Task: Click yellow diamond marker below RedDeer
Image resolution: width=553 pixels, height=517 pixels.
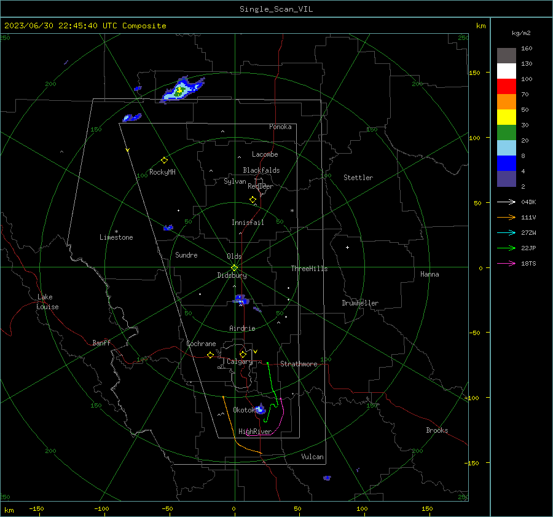Action: click(253, 200)
